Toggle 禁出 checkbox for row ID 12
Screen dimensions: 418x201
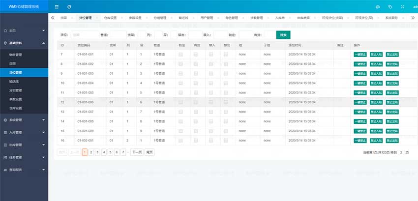tap(226, 102)
